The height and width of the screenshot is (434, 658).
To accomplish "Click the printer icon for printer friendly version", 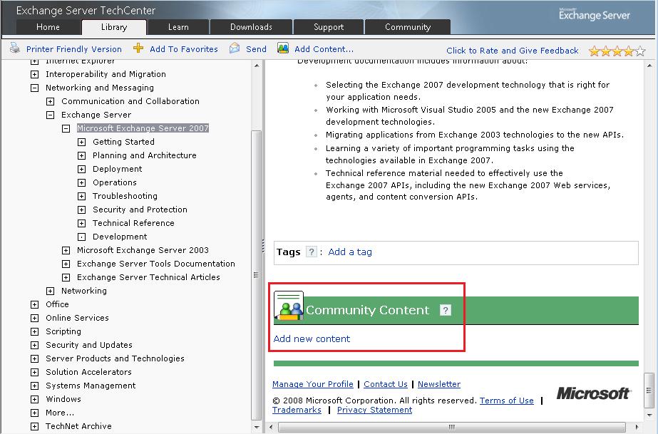I will click(x=15, y=48).
